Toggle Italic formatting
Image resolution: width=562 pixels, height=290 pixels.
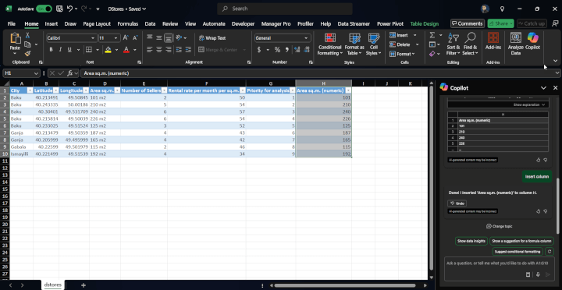point(60,50)
